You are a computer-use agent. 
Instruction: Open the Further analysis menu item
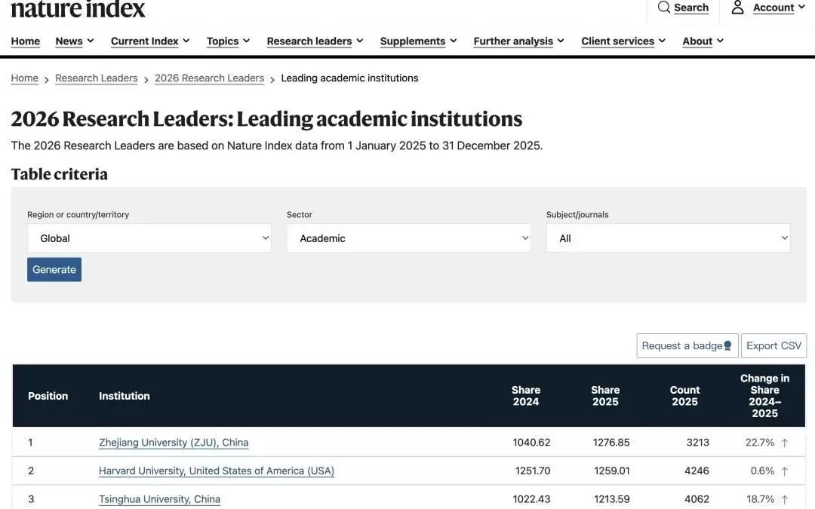(x=513, y=41)
